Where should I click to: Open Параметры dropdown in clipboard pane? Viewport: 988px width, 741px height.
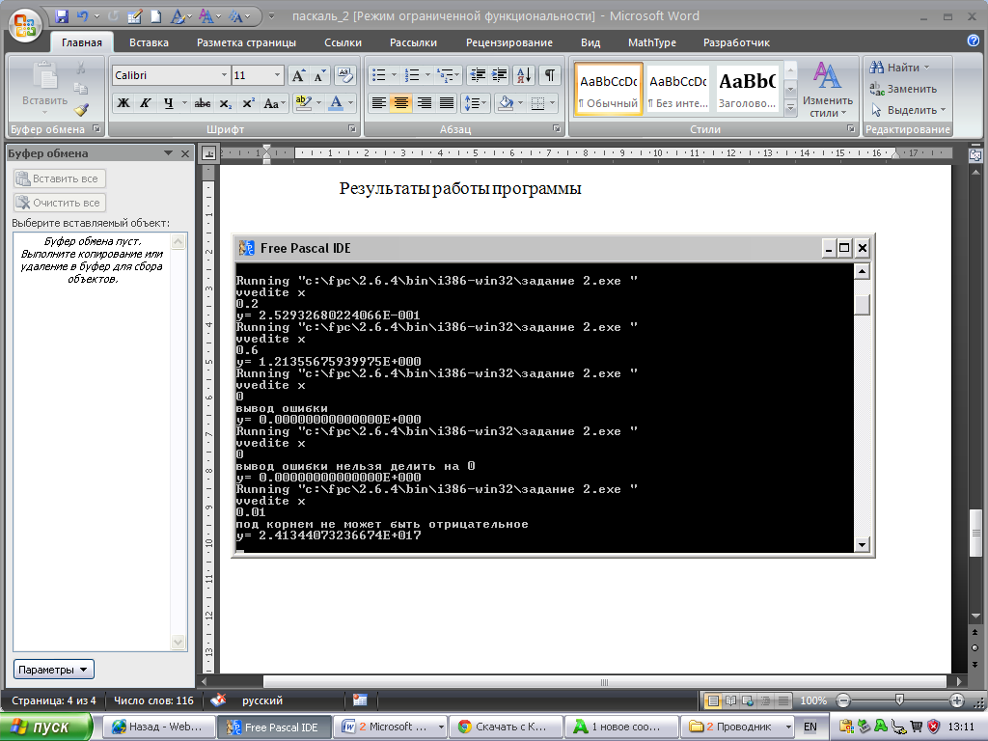[x=54, y=670]
